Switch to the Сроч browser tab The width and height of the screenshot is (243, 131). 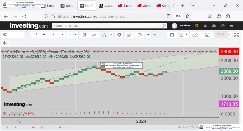[x=144, y=6]
